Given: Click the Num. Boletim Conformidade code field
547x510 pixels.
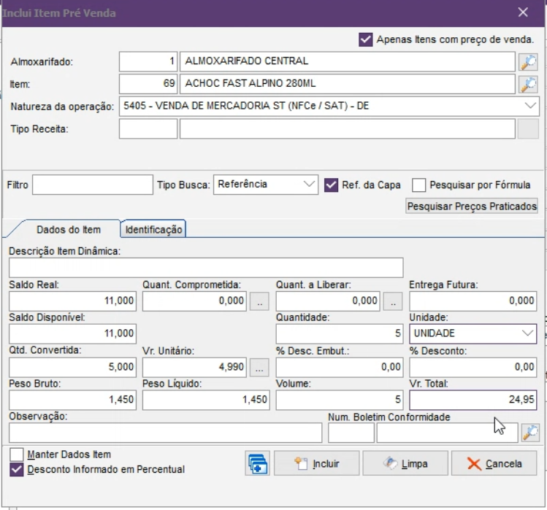Looking at the screenshot, I should (x=351, y=433).
